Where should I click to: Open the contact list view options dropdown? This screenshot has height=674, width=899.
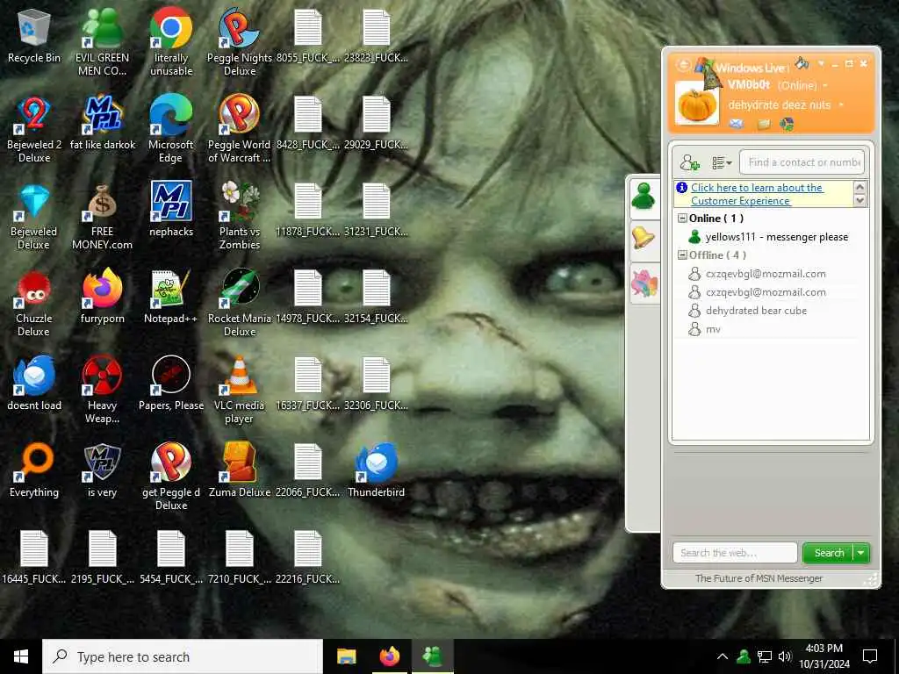tap(722, 163)
